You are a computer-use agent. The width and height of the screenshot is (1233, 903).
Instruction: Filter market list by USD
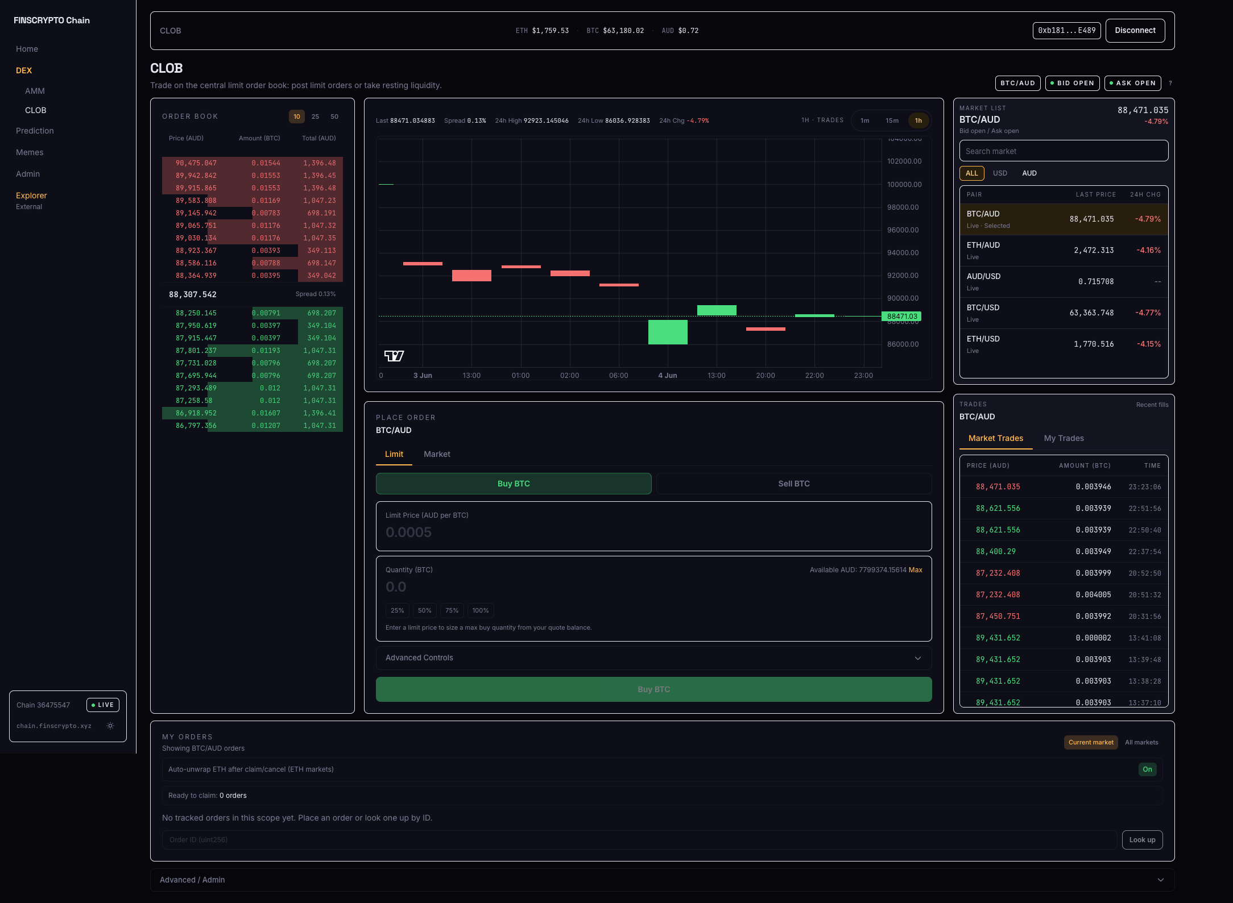tap(1000, 173)
